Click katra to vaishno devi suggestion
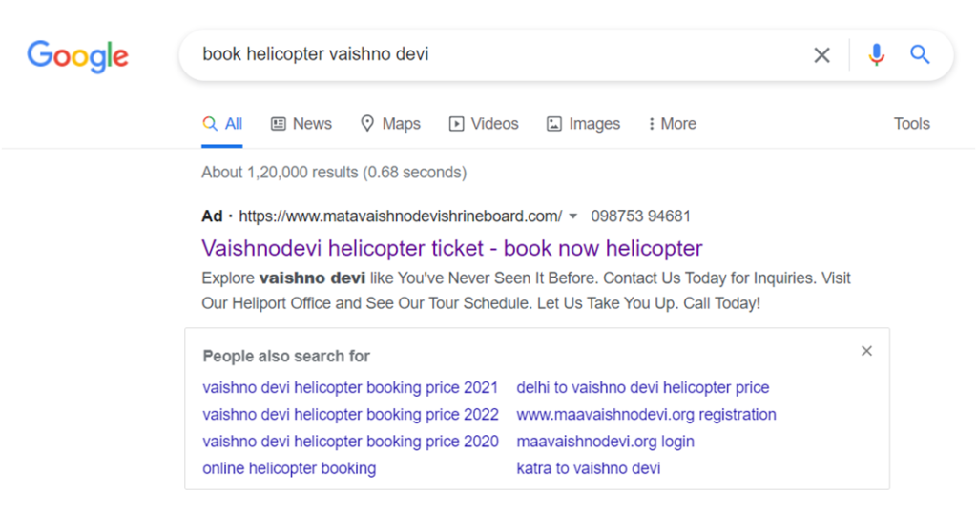Viewport: 977px width, 515px height. 588,468
